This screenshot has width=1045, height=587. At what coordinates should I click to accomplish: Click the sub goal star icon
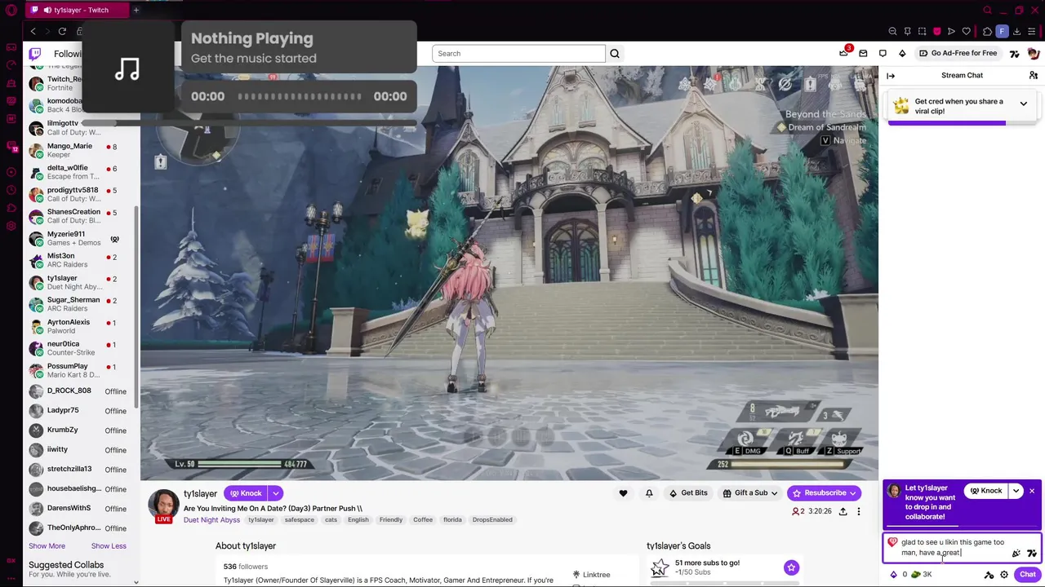(791, 567)
